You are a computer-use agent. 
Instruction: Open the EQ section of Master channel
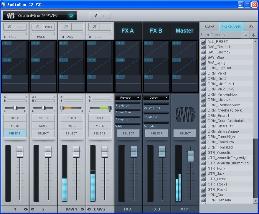[x=176, y=77]
